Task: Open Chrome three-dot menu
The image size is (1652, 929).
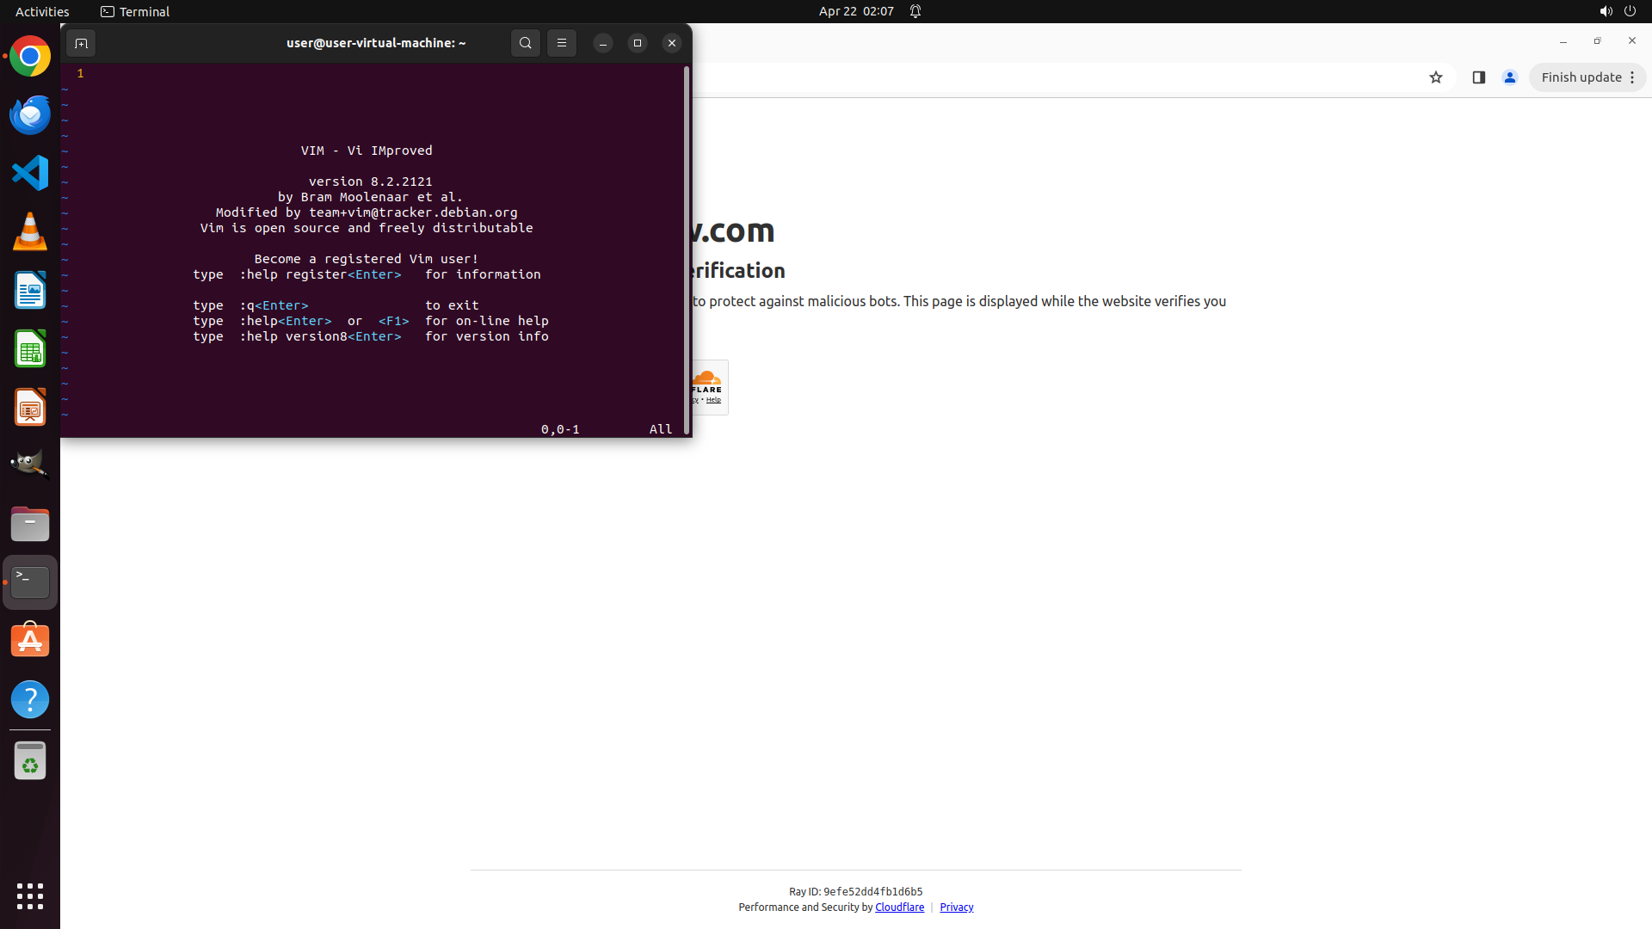Action: (x=1632, y=77)
